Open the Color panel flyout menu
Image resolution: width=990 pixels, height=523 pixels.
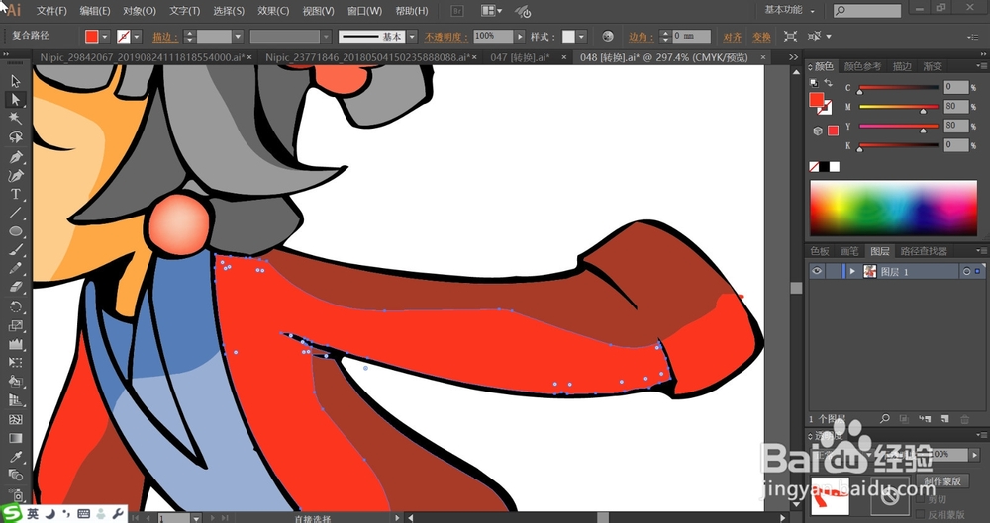tap(982, 65)
